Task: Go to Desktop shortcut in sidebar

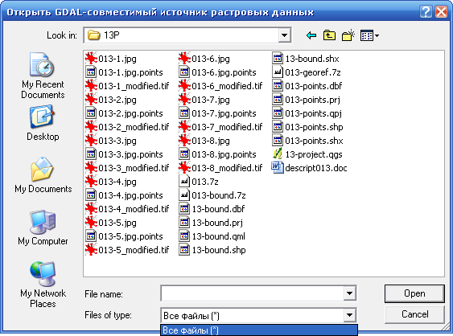Action: (x=43, y=124)
